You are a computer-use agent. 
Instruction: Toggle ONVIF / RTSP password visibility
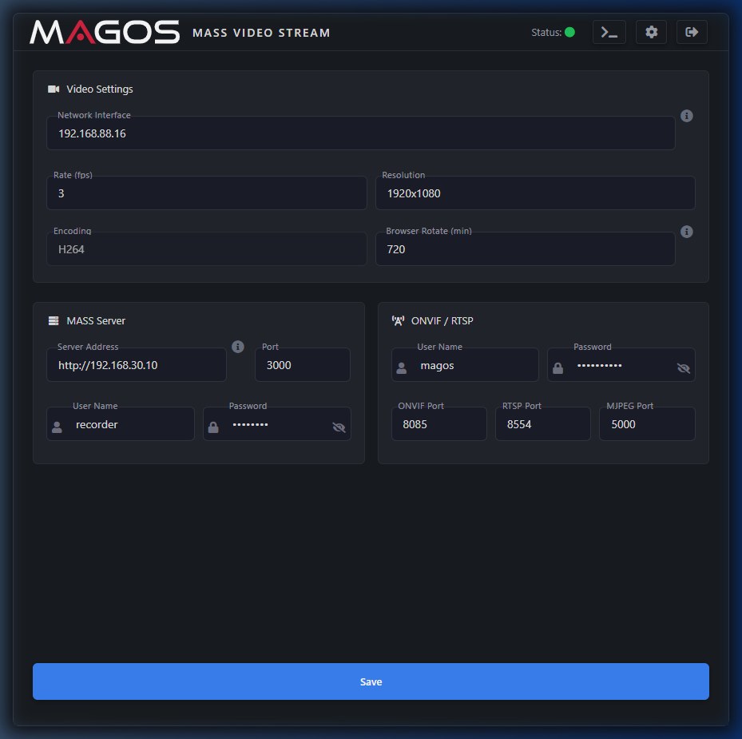point(684,368)
